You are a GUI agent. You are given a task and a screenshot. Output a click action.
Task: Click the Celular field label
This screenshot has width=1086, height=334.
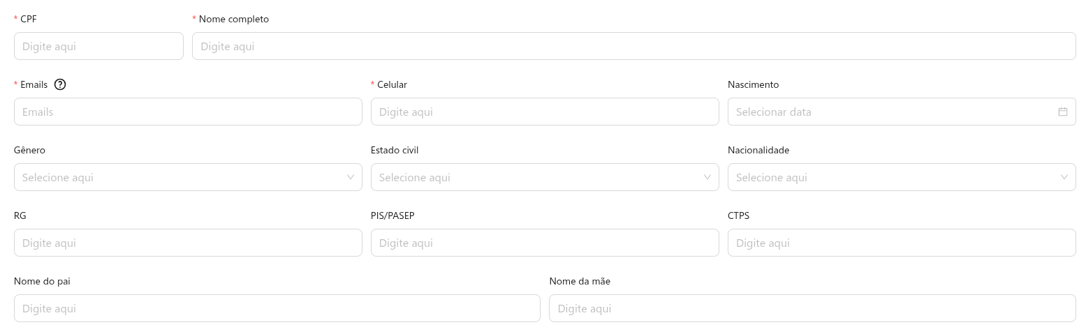392,84
